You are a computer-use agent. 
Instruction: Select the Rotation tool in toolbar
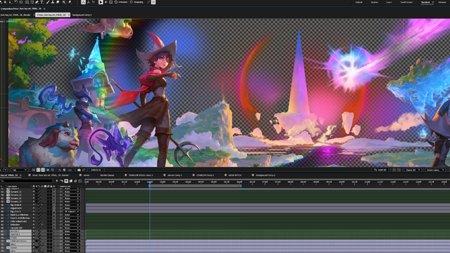[x=16, y=2]
